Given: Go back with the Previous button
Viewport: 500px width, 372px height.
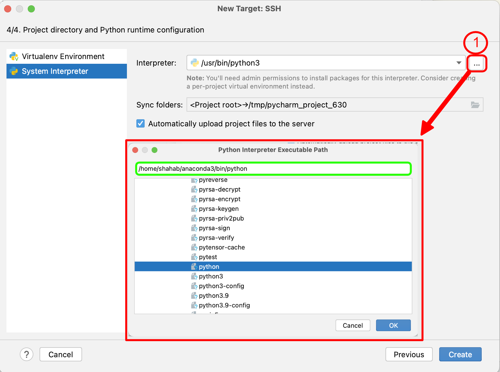Looking at the screenshot, I should coord(409,354).
